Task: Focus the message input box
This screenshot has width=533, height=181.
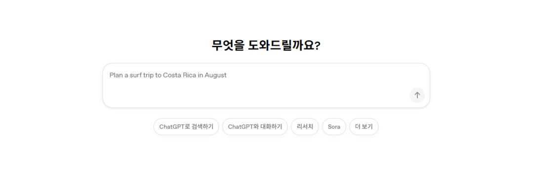Action: coord(266,85)
